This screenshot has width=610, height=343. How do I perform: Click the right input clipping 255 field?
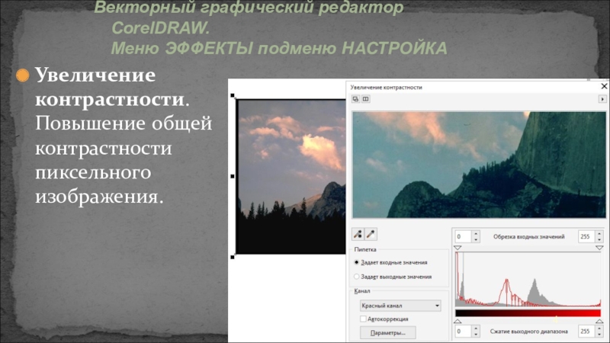(586, 236)
